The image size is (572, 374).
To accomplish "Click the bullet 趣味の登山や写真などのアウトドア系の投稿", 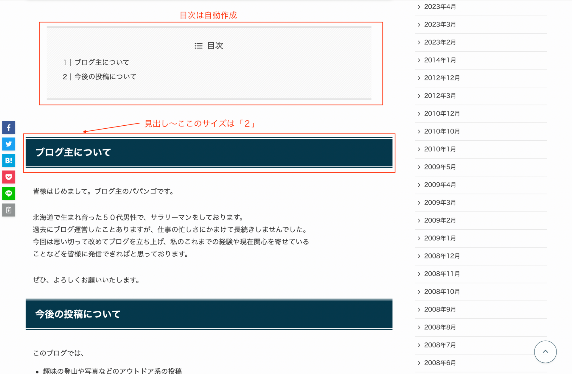I will point(112,371).
